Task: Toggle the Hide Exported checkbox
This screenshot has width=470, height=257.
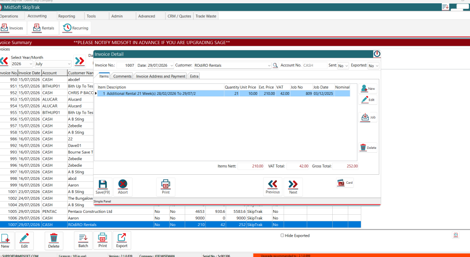Action: pos(282,235)
